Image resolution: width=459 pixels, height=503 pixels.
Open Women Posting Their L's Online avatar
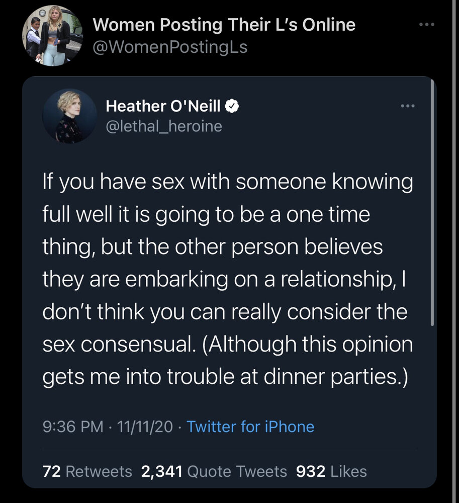tap(52, 36)
